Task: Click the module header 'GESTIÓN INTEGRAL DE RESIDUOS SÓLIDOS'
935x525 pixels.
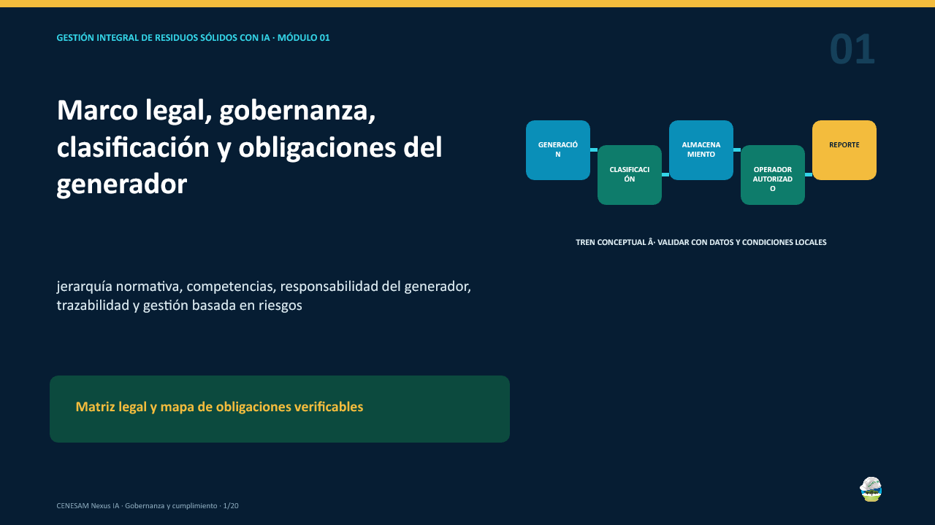Action: (193, 37)
